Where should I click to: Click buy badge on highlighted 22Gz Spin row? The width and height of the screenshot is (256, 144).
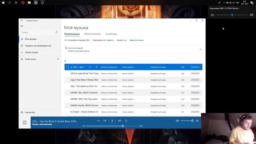195,67
